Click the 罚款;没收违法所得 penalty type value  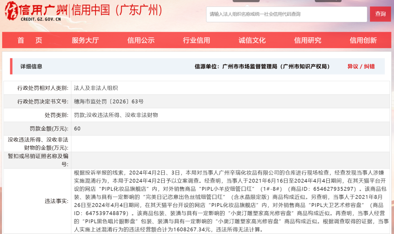[116, 115]
